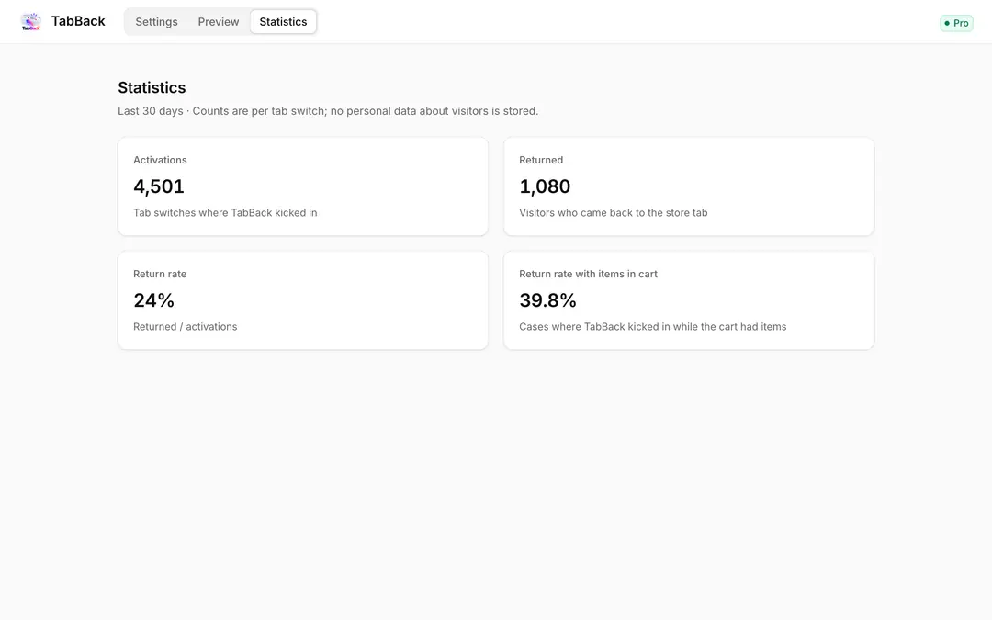Click 'Return rate with items in cart' label
This screenshot has width=992, height=620.
(x=589, y=274)
